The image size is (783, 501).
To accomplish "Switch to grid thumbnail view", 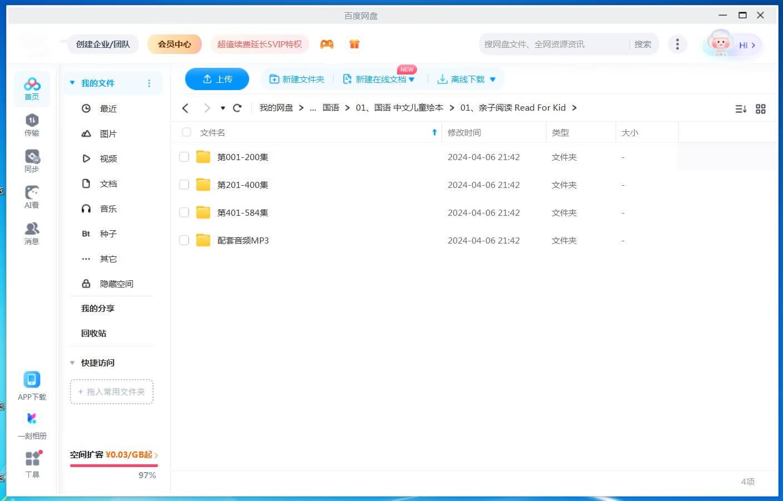I will [761, 109].
